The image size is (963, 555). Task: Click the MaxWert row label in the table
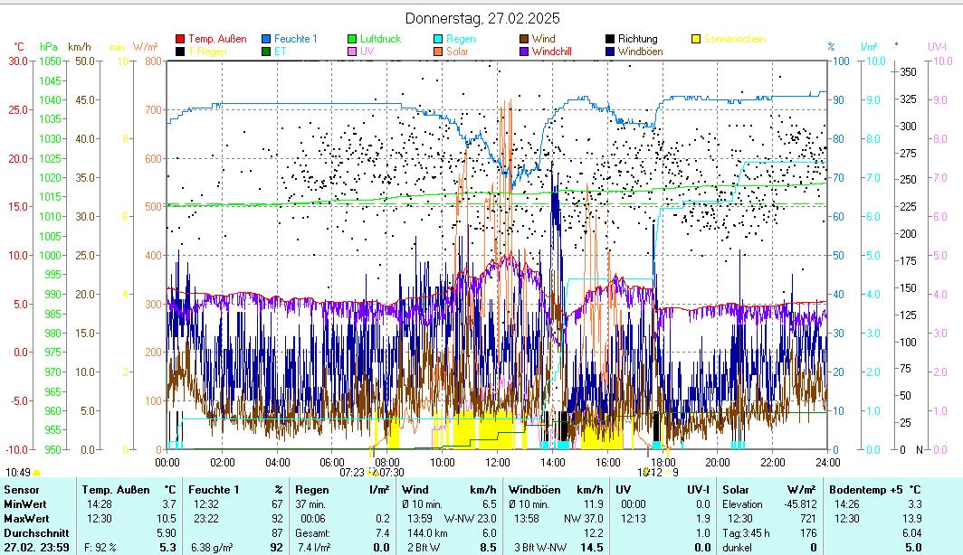pos(24,518)
